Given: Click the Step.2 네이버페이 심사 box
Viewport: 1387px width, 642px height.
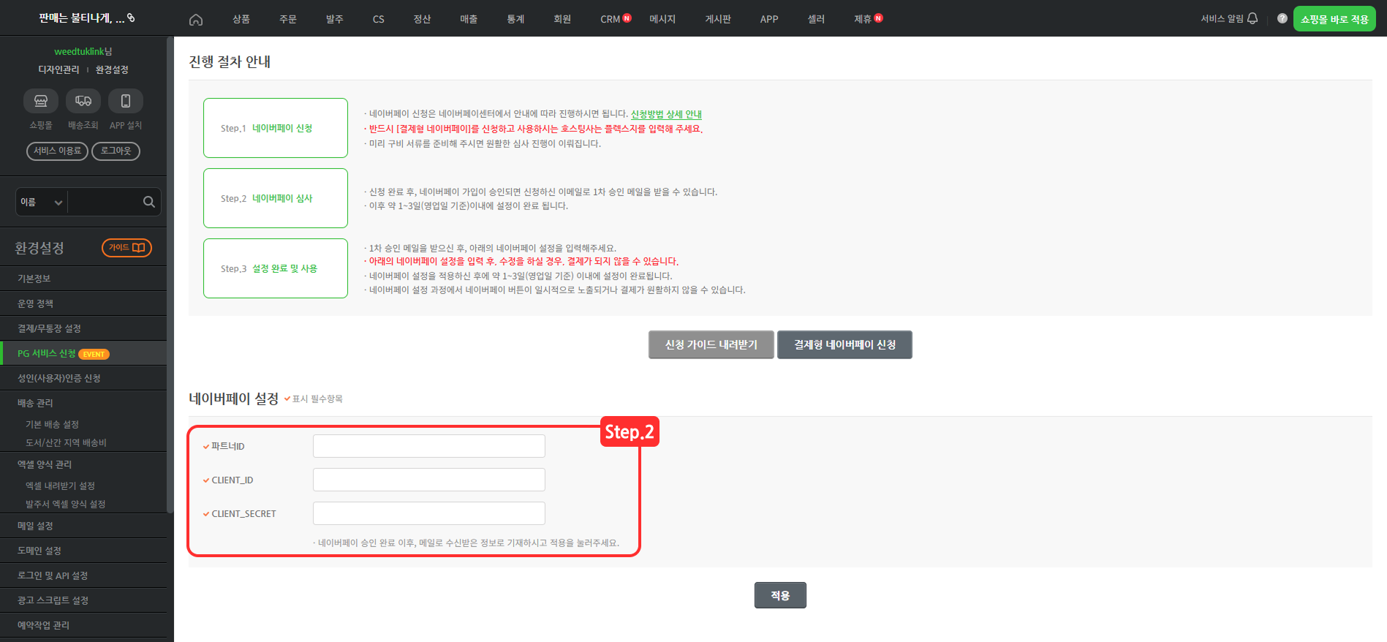Looking at the screenshot, I should click(x=276, y=198).
